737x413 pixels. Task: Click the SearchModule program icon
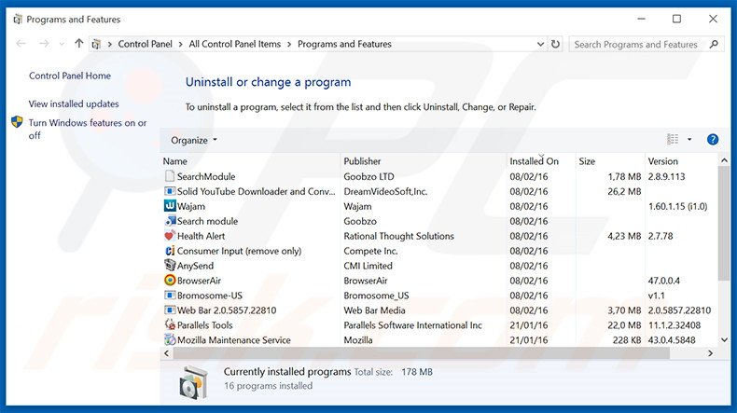click(170, 176)
